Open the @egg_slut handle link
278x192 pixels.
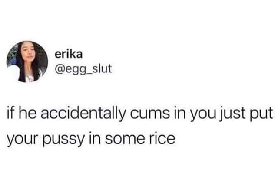(83, 69)
